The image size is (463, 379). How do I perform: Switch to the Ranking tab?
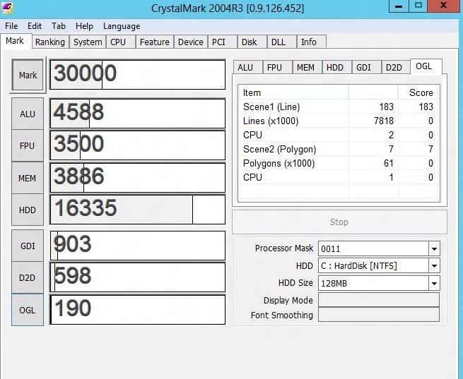[50, 42]
